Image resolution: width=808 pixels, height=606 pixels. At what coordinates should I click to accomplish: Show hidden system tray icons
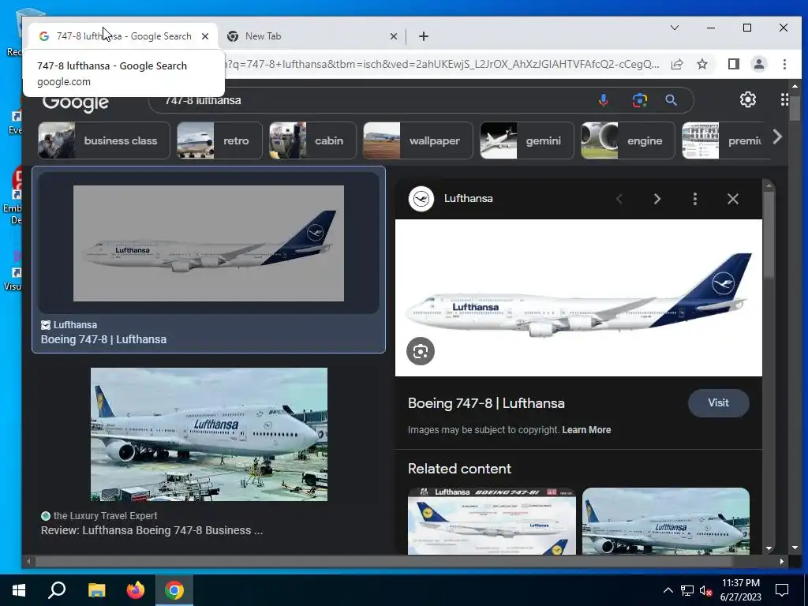tap(668, 590)
